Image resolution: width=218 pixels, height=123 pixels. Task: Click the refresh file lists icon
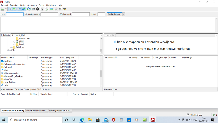[x=29, y=9]
